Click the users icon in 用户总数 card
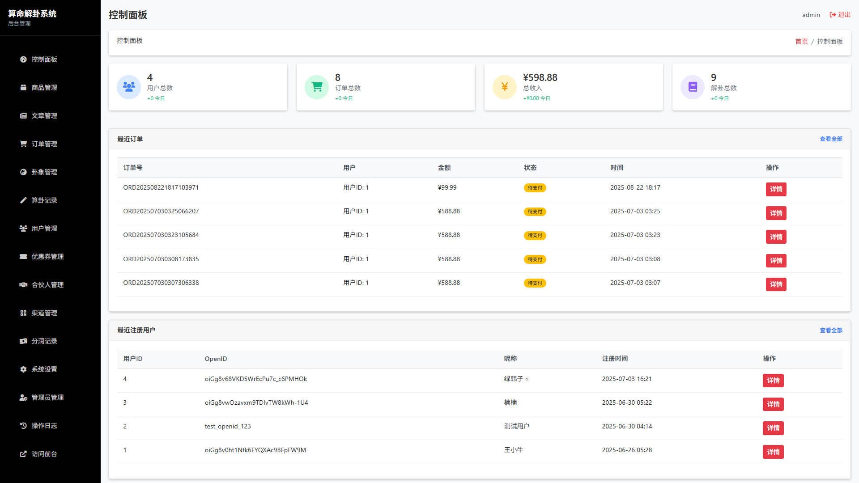Image resolution: width=859 pixels, height=483 pixels. click(129, 87)
